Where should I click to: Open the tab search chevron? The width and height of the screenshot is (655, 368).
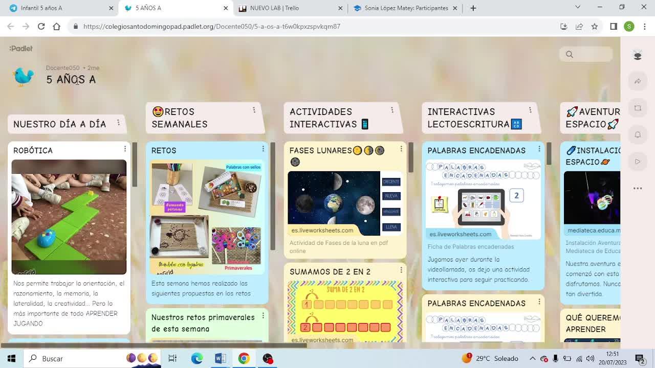tap(578, 7)
